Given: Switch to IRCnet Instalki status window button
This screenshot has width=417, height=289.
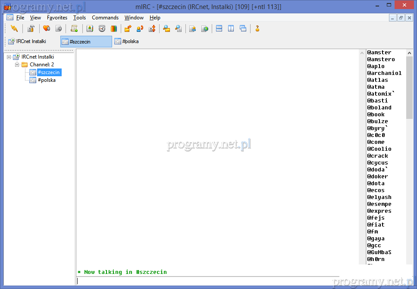Looking at the screenshot, I should pos(27,42).
